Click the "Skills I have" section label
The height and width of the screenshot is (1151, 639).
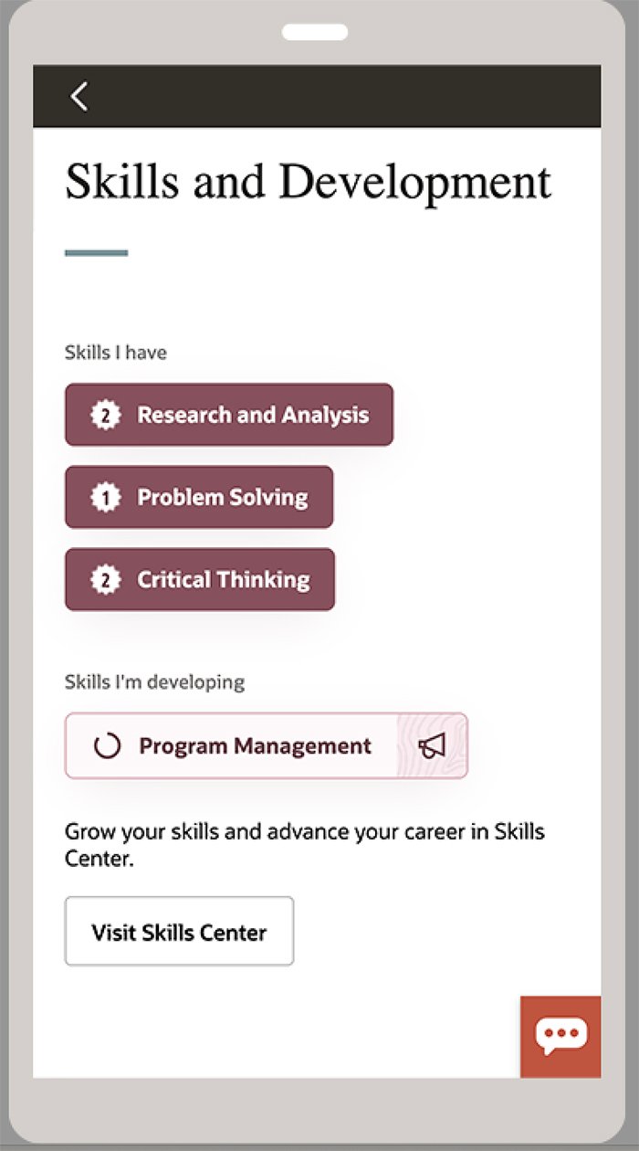[116, 352]
